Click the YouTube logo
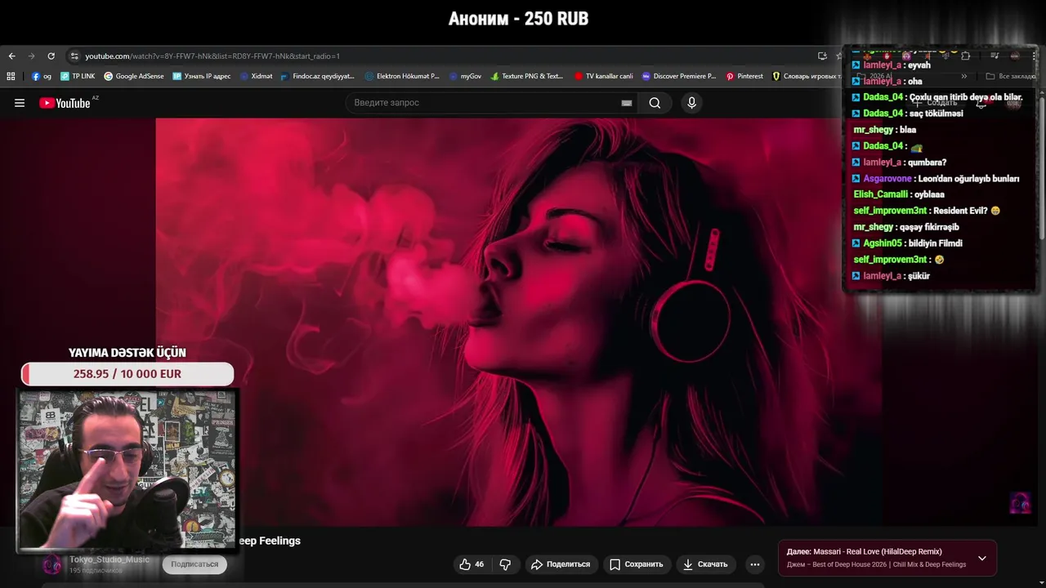 65,103
